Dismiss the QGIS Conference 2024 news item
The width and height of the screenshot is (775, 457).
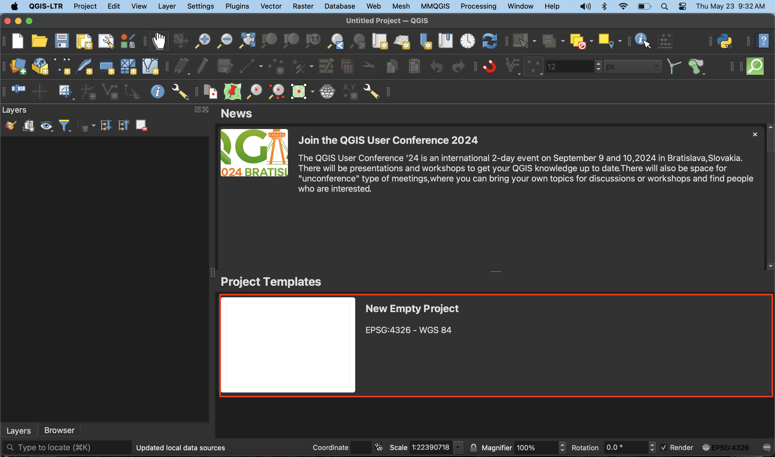[x=755, y=134]
